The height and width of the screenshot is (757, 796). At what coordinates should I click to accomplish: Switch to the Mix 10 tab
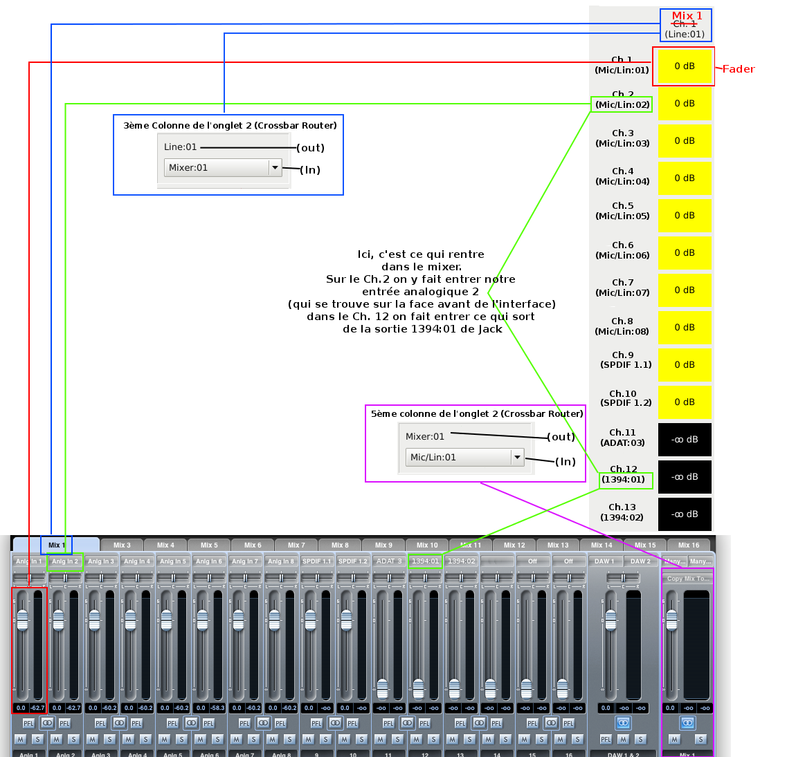(x=427, y=545)
